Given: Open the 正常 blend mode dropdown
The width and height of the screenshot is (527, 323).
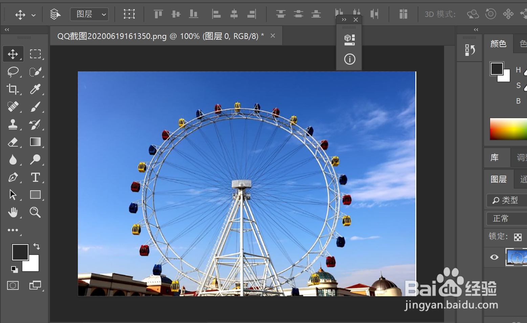Looking at the screenshot, I should point(507,219).
